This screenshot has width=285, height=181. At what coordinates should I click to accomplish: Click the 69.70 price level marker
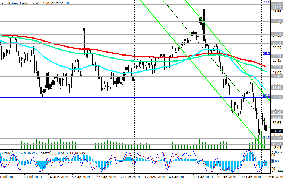[277, 21]
